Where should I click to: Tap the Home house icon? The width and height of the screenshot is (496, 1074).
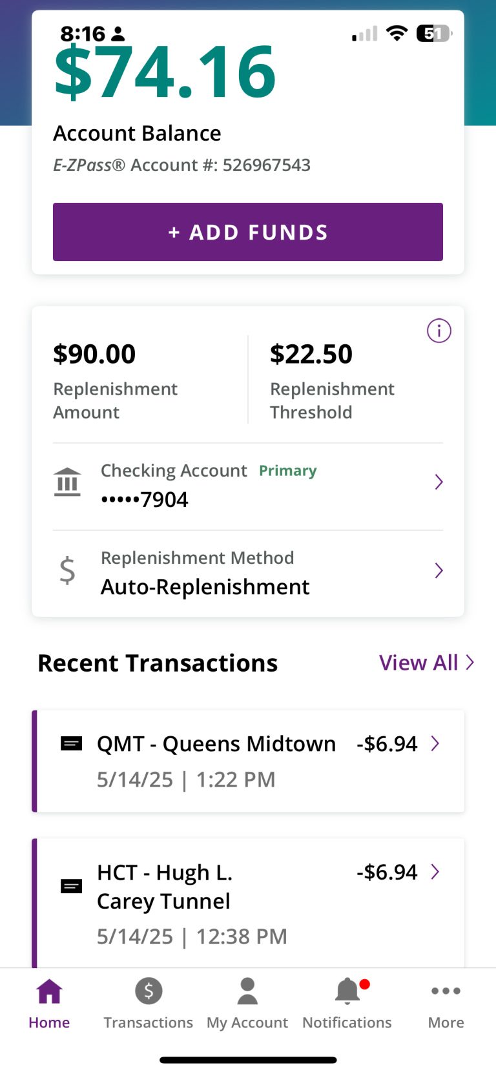pyautogui.click(x=49, y=991)
